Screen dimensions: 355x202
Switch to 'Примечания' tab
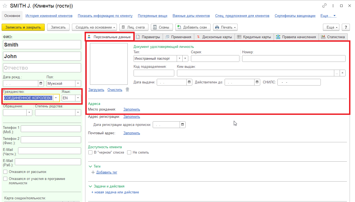[x=178, y=37]
